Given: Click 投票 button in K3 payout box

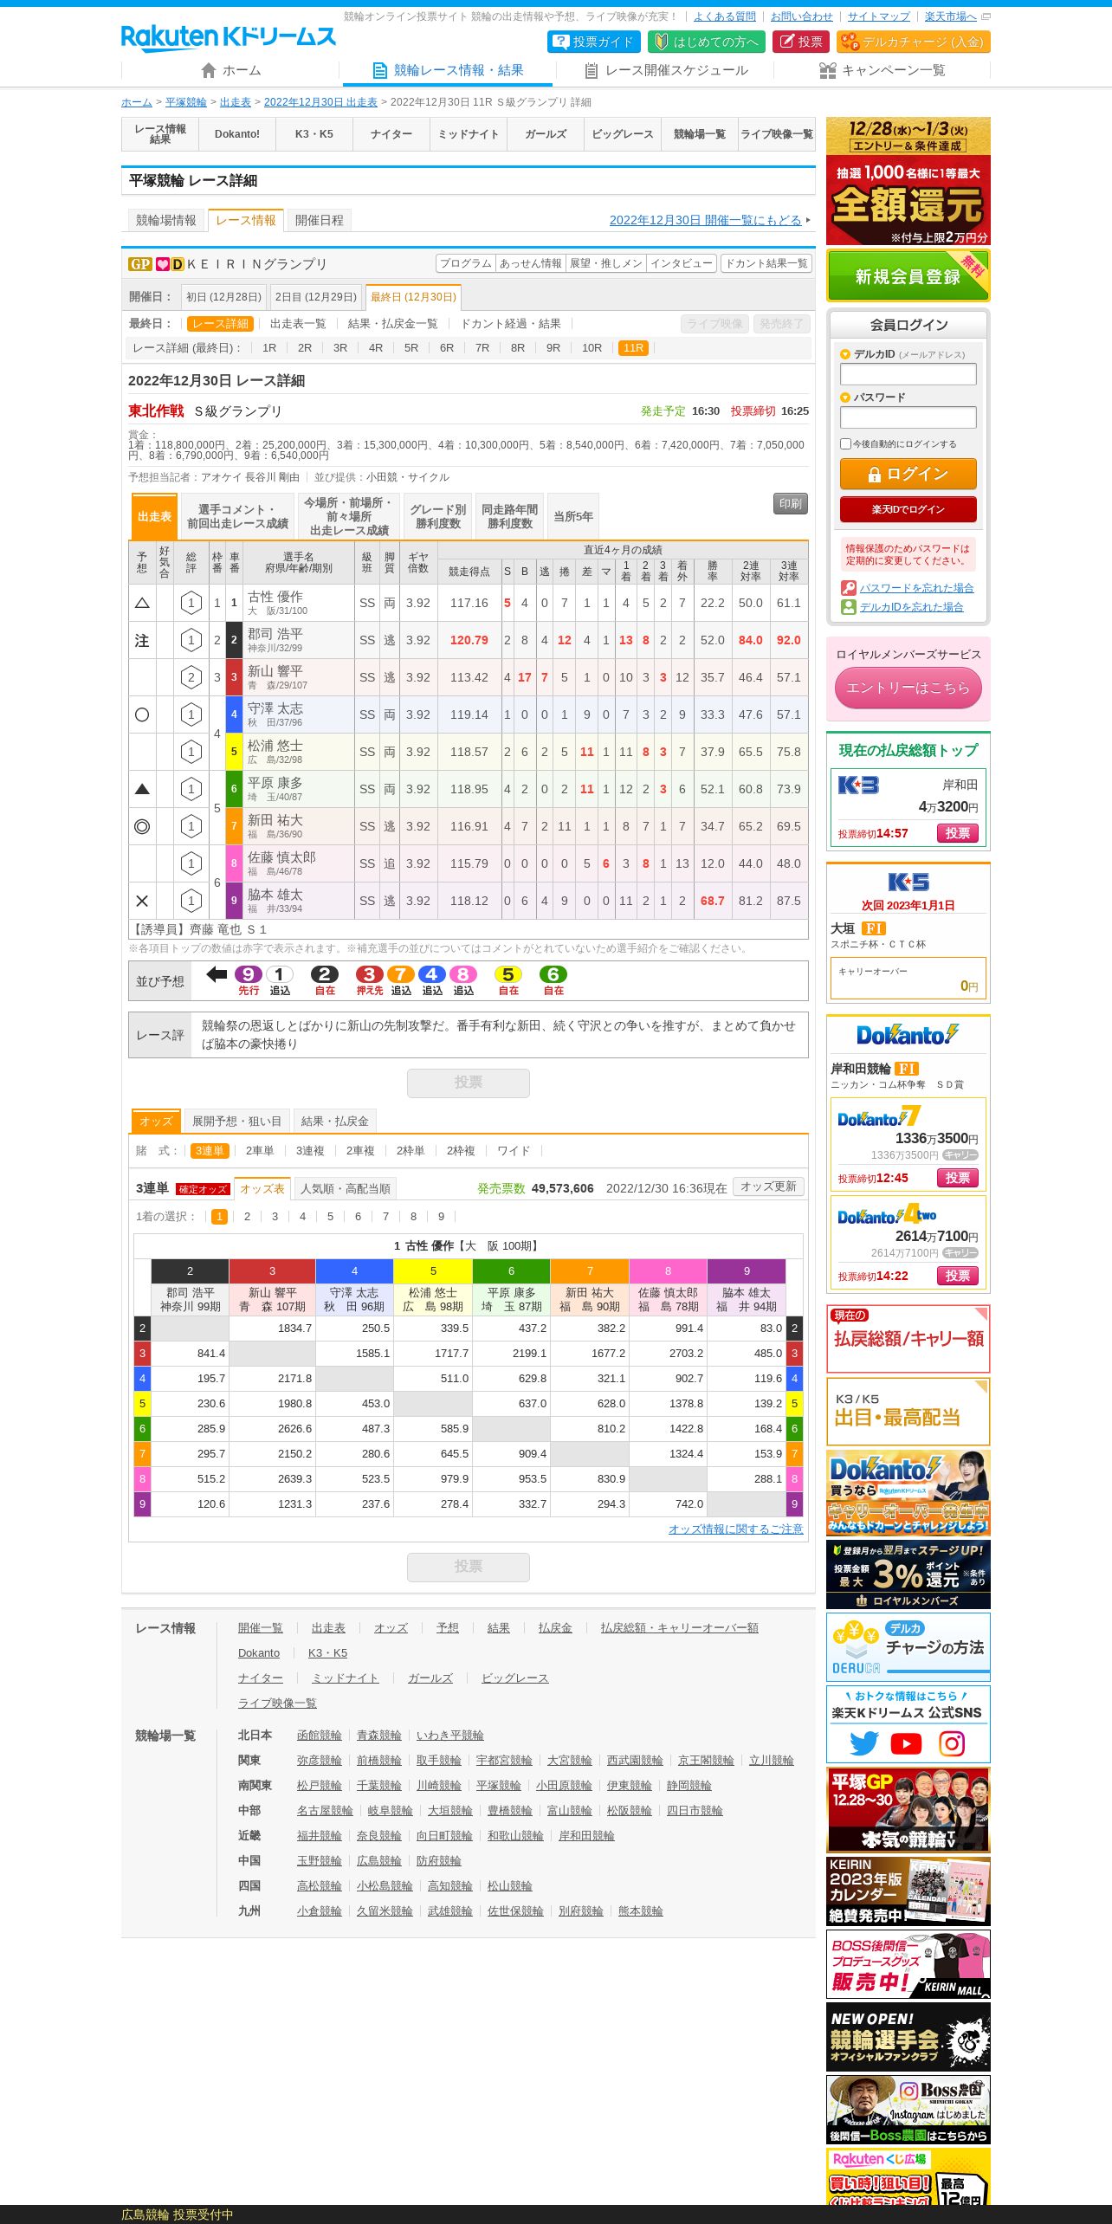Looking at the screenshot, I should click(958, 833).
